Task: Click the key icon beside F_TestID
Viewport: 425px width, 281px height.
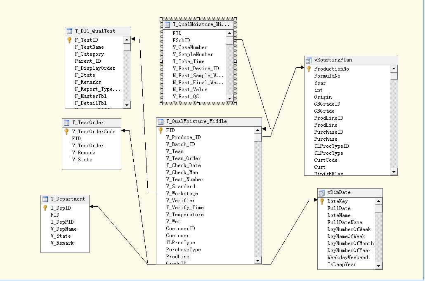Action: (x=69, y=40)
